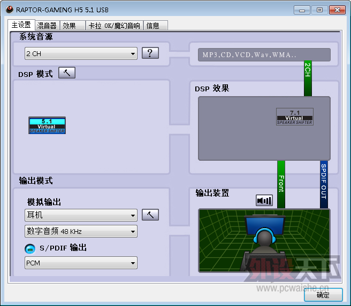Click the DSP mode hammer settings icon
Image resolution: width=351 pixels, height=306 pixels.
(67, 73)
